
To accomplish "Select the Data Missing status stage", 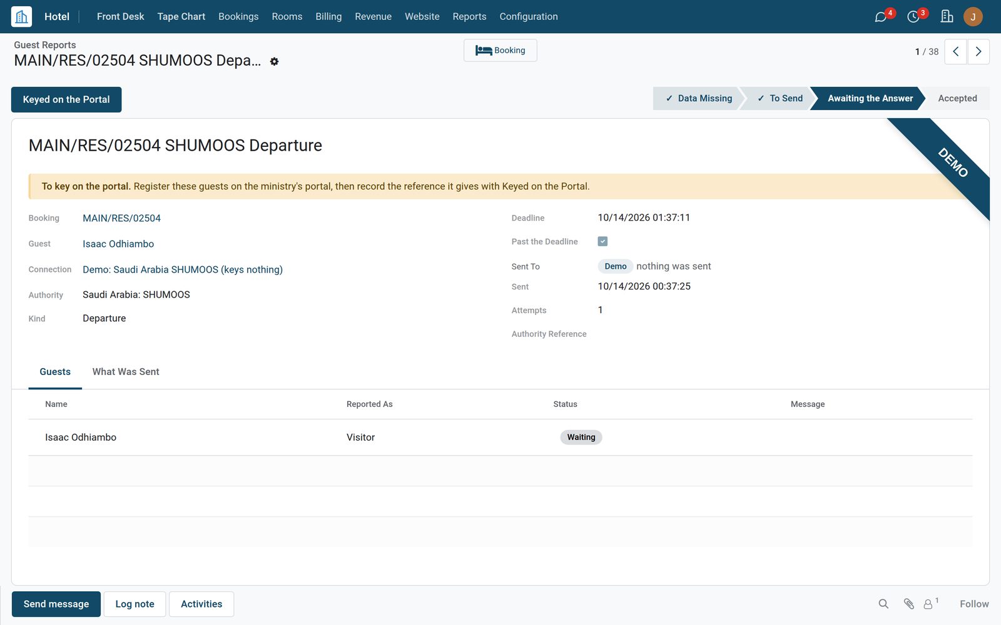I will click(x=698, y=98).
